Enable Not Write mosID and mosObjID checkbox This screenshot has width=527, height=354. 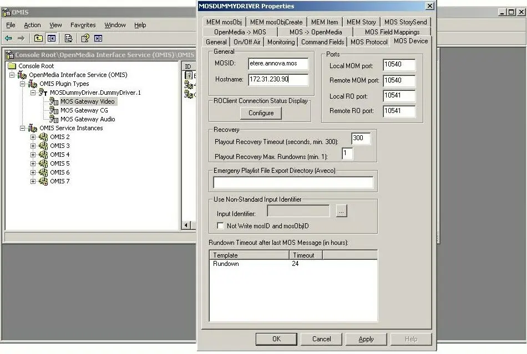click(x=221, y=226)
